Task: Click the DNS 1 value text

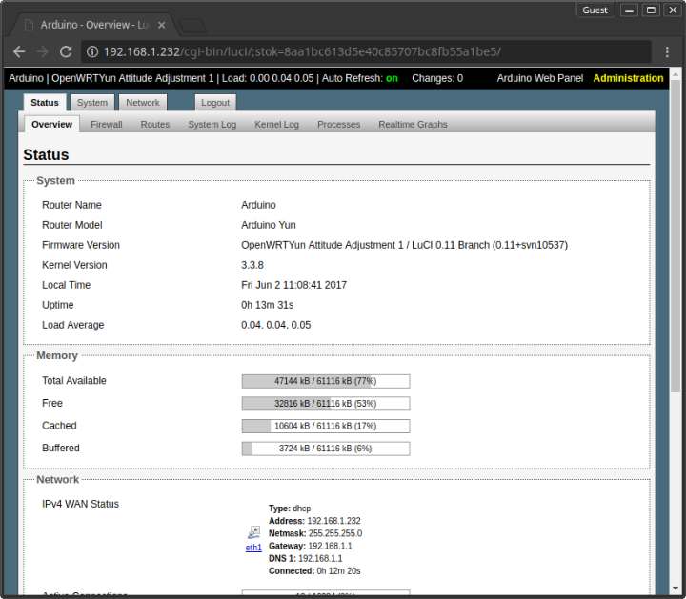Action: [x=320, y=558]
